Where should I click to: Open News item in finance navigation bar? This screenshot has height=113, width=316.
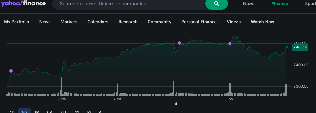(x=45, y=22)
